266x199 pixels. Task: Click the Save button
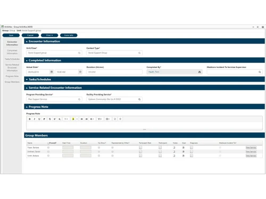point(11,36)
